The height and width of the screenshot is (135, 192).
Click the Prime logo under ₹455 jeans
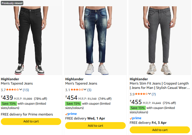coord(135,118)
